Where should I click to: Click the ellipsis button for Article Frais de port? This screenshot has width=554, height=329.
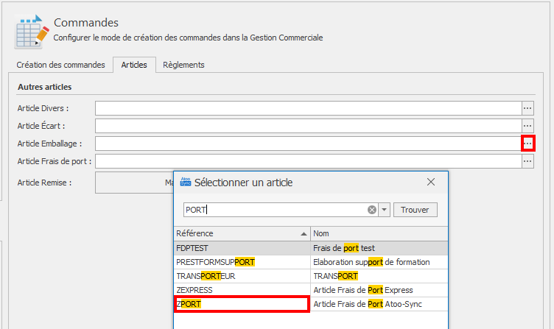coord(527,161)
